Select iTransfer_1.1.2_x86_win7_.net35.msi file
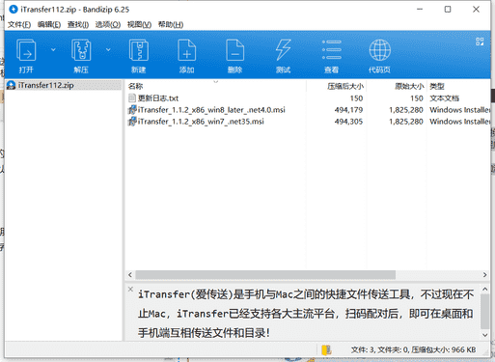Image resolution: width=495 pixels, height=362 pixels. click(308, 122)
